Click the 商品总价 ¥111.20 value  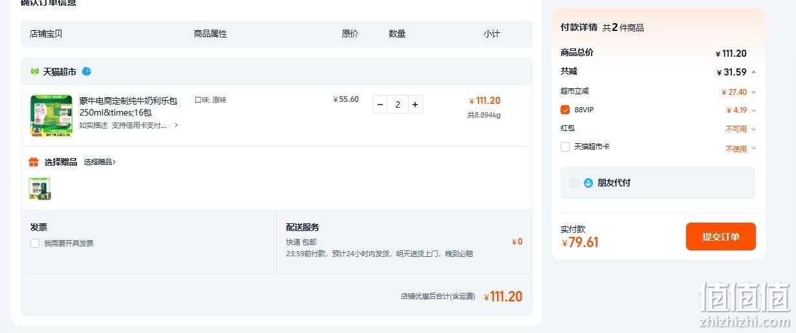pyautogui.click(x=731, y=54)
